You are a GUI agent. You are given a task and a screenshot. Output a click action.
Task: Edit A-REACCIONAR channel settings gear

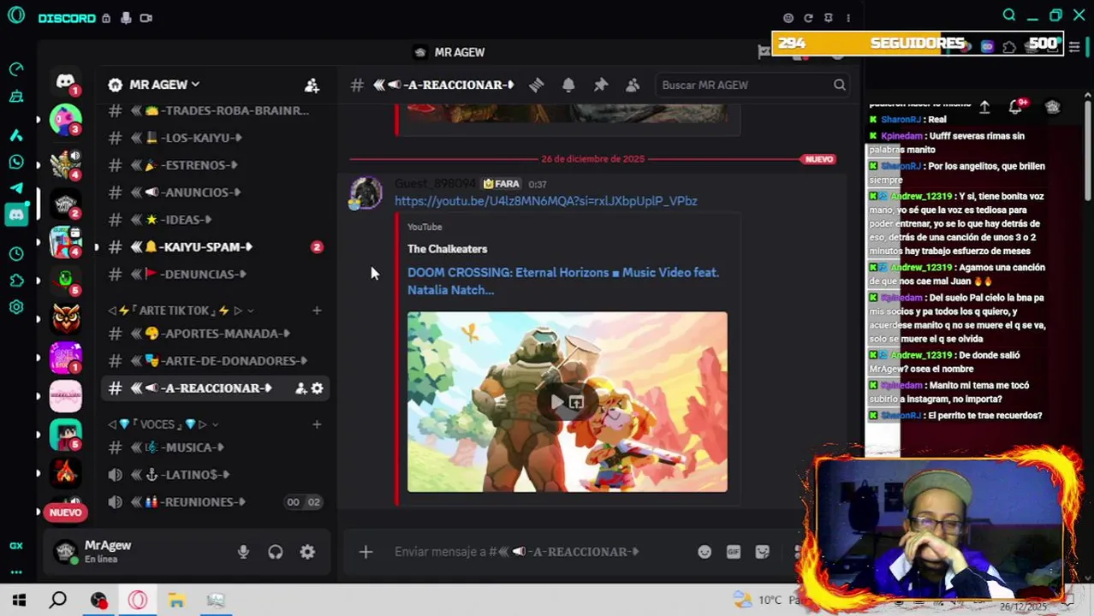(317, 388)
